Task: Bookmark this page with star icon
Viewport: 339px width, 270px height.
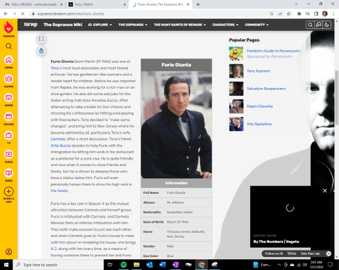Action: pos(289,14)
